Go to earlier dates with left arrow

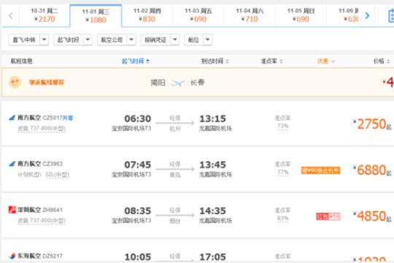(10, 15)
